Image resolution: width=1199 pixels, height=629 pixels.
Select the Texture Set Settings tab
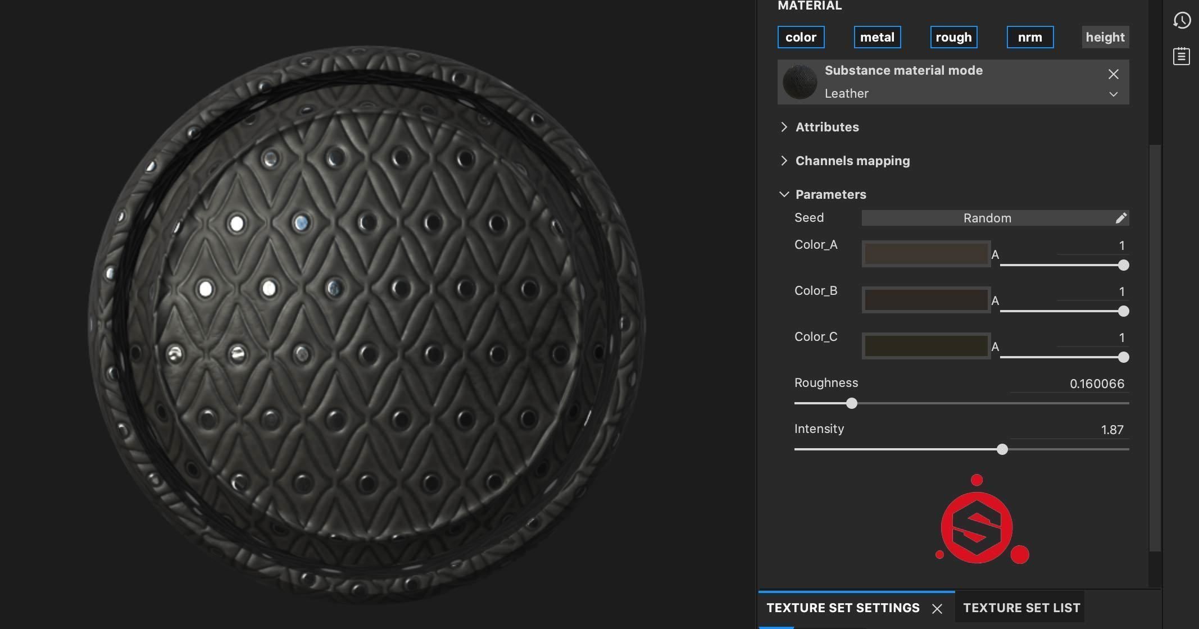click(x=842, y=608)
